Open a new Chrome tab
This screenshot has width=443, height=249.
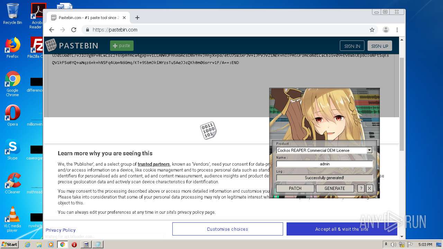click(x=137, y=18)
